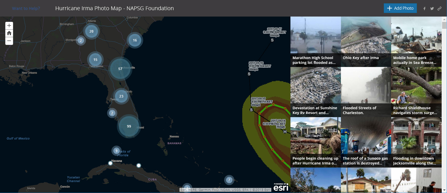This screenshot has width=447, height=193.
Task: Click the Jackson city label on the map
Action: pyautogui.click(x=25, y=41)
